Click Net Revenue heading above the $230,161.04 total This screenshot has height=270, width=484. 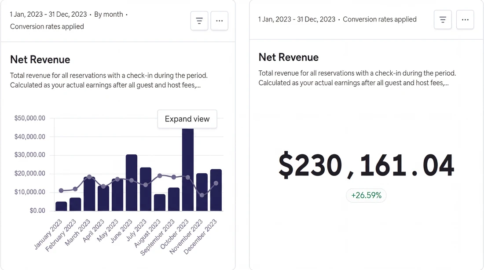pos(289,57)
